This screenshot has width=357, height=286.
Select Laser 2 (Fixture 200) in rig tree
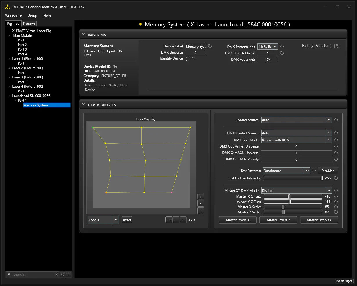point(28,68)
